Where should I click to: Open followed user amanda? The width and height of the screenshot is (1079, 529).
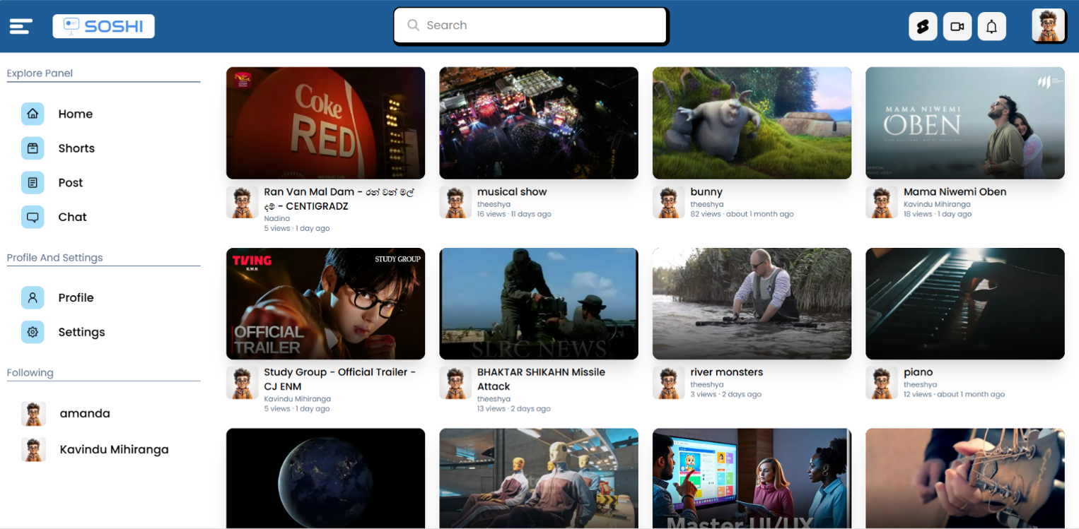pos(84,413)
